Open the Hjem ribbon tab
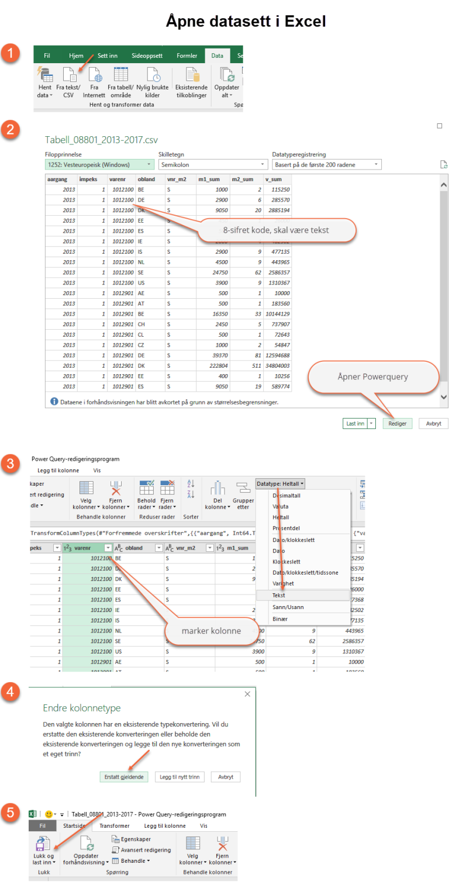The height and width of the screenshot is (885, 449). (76, 56)
